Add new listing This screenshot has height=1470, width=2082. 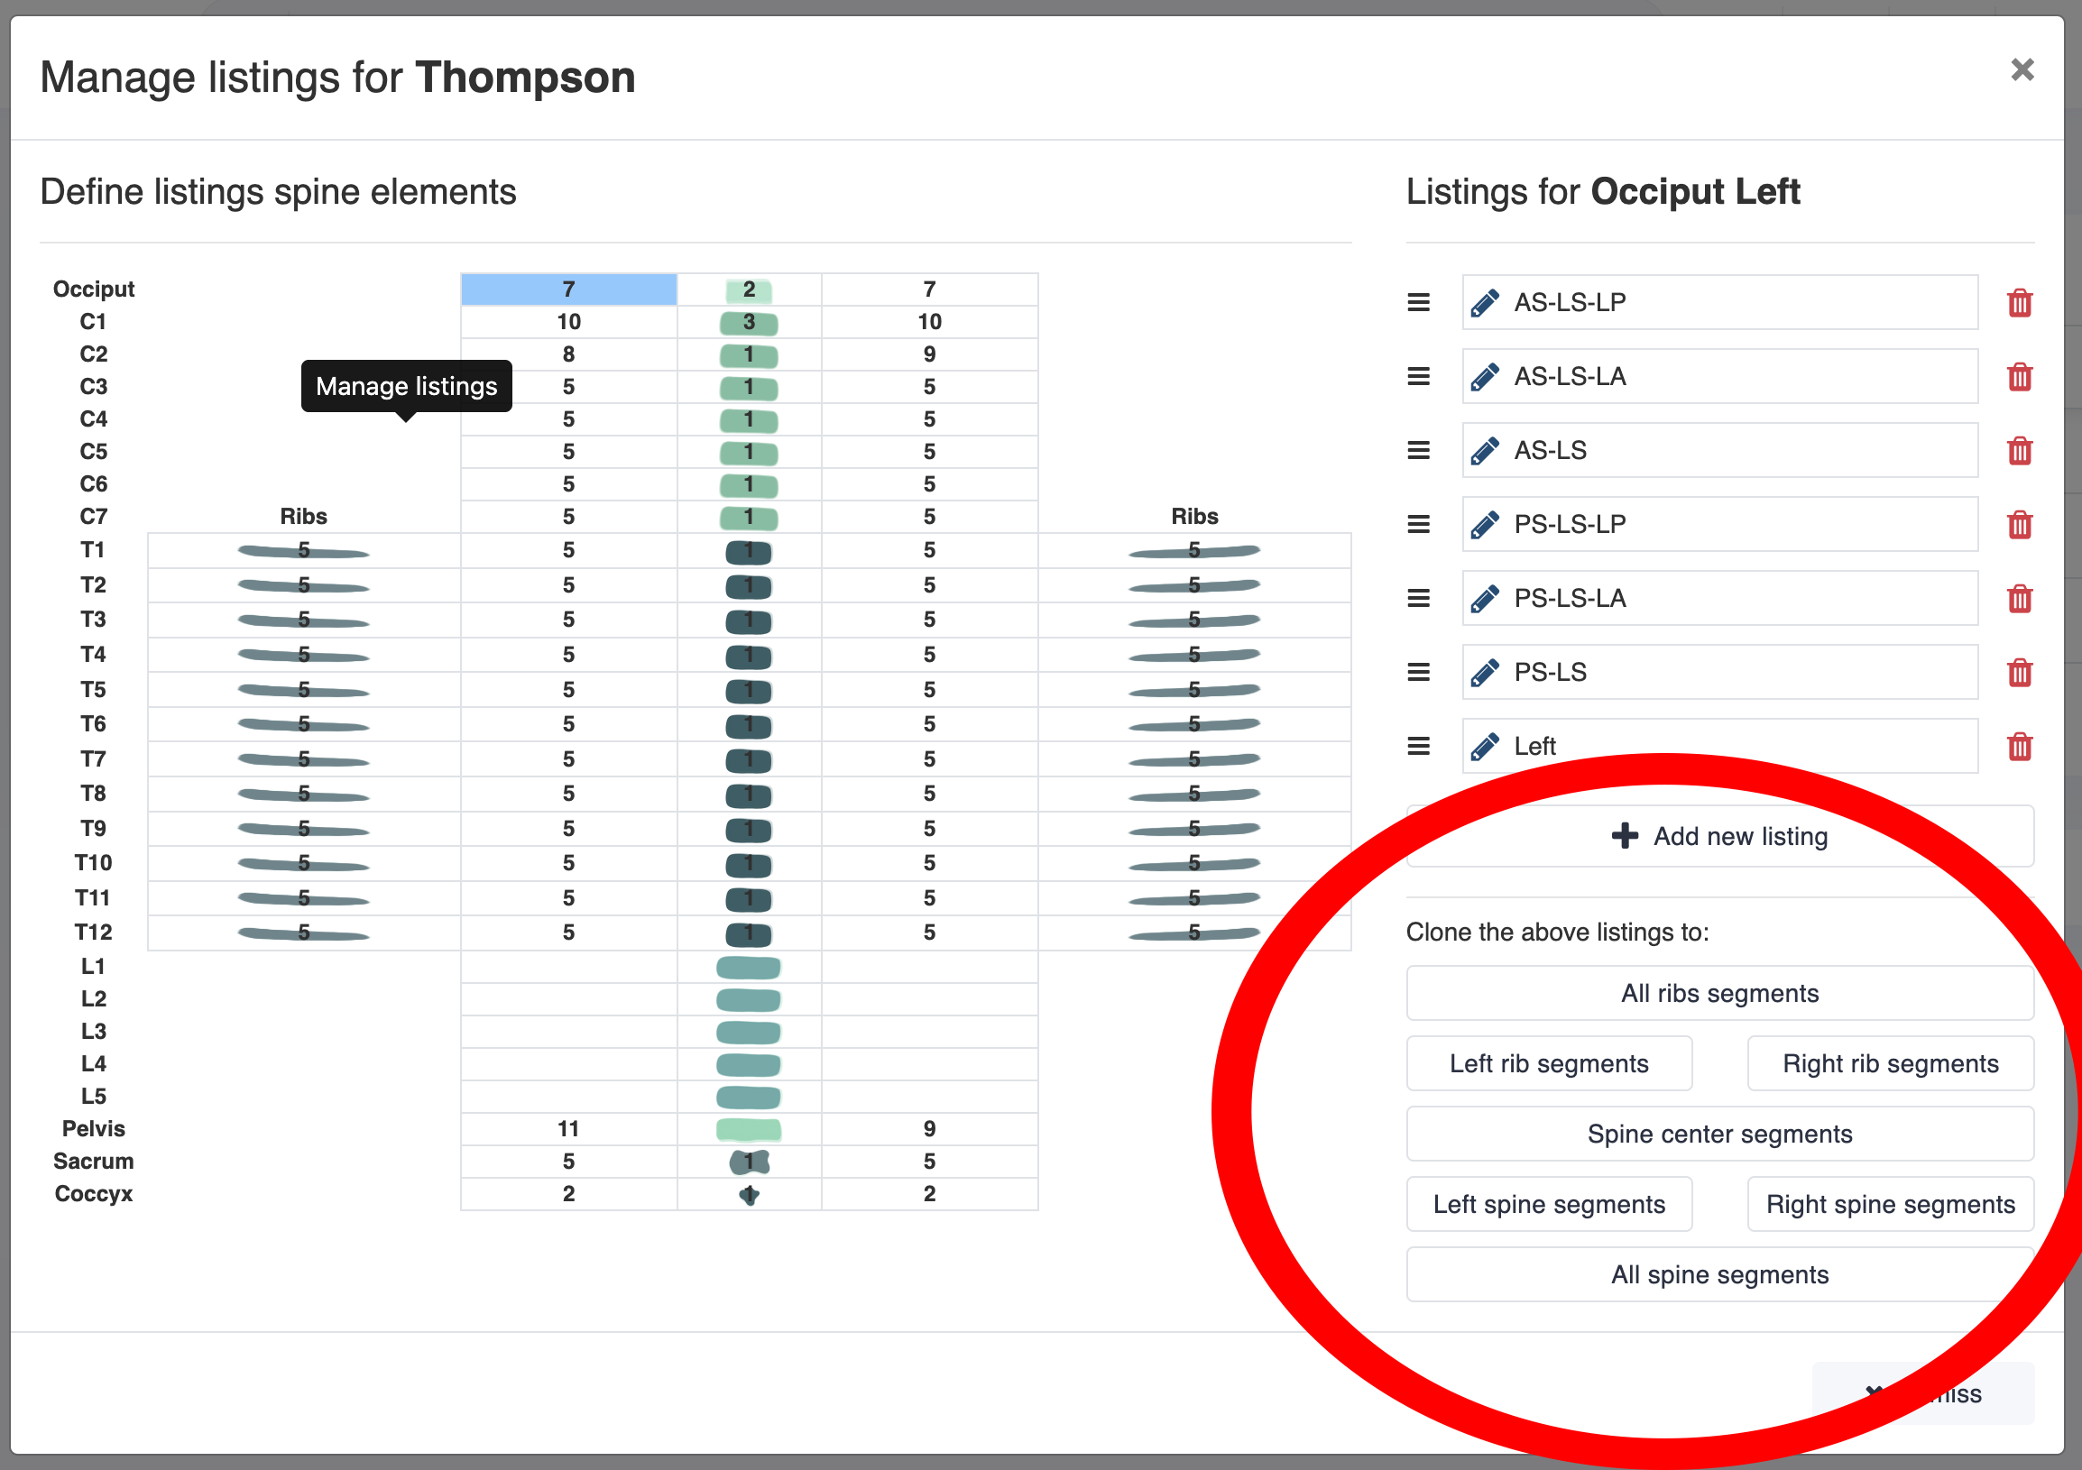click(1719, 837)
